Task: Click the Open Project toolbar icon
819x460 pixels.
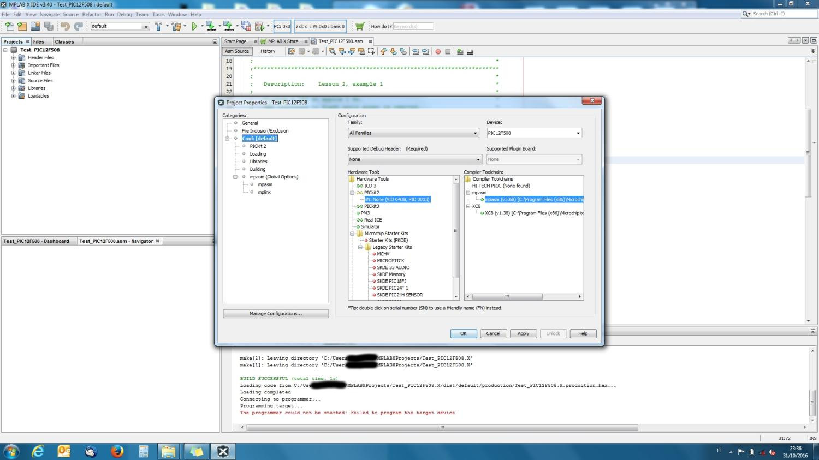Action: click(x=35, y=26)
